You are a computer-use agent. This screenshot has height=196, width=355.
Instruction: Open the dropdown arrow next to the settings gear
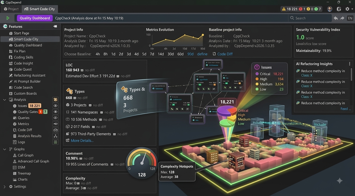pos(352,9)
